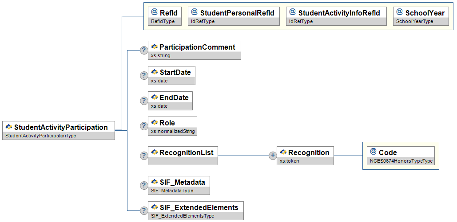Click the @ attribute icon on RefId
Image resolution: width=457 pixels, height=222 pixels.
click(154, 12)
